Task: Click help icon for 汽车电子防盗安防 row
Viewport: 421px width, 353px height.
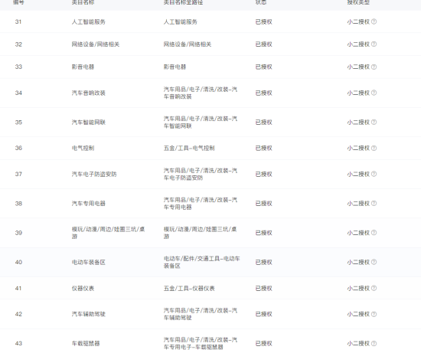Action: [x=374, y=174]
